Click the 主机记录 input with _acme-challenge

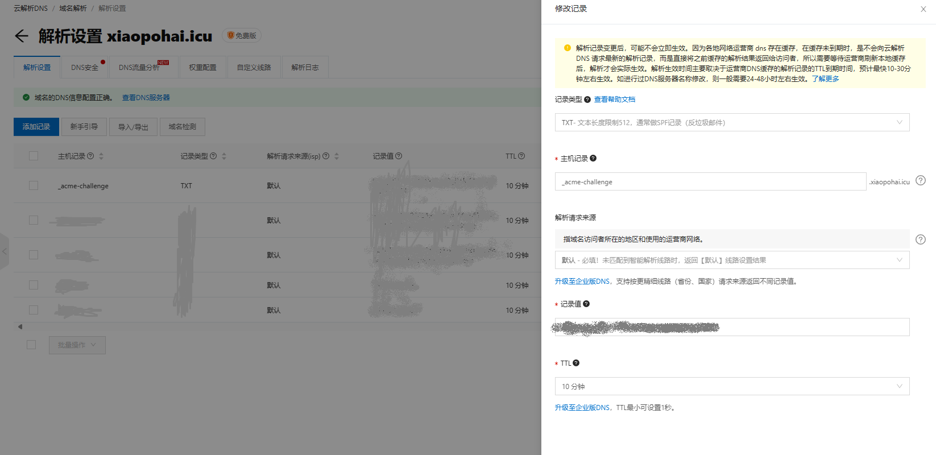[710, 181]
